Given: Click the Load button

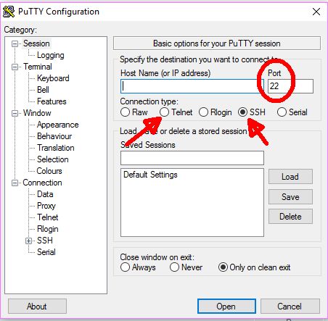Looking at the screenshot, I should click(x=290, y=177).
